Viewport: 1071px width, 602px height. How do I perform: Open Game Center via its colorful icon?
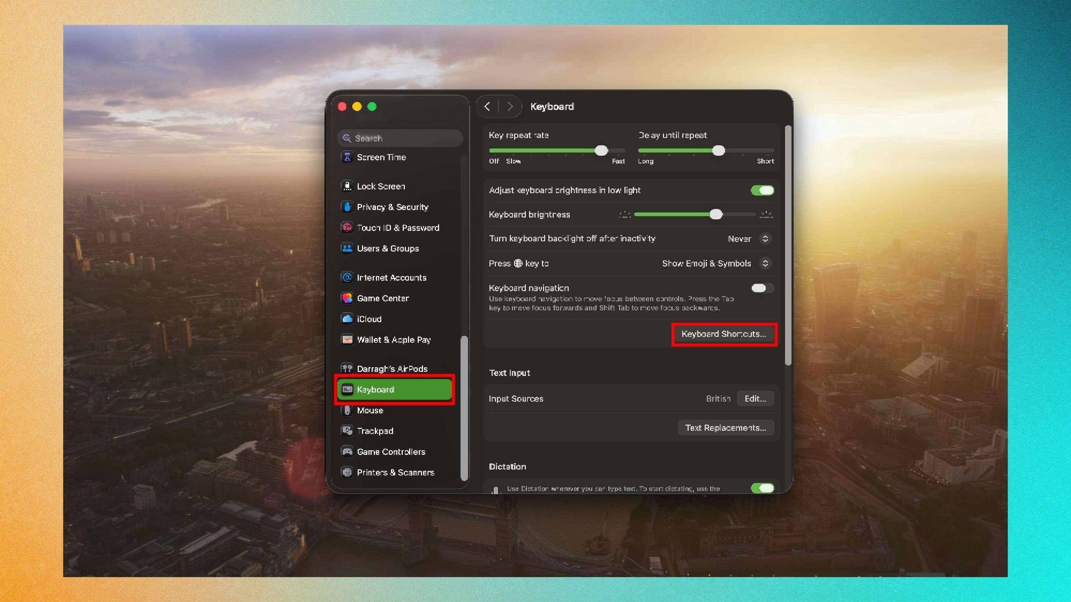point(348,298)
